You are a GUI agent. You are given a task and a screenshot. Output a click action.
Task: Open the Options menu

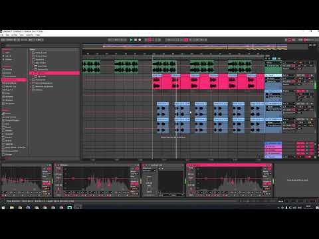pos(29,35)
